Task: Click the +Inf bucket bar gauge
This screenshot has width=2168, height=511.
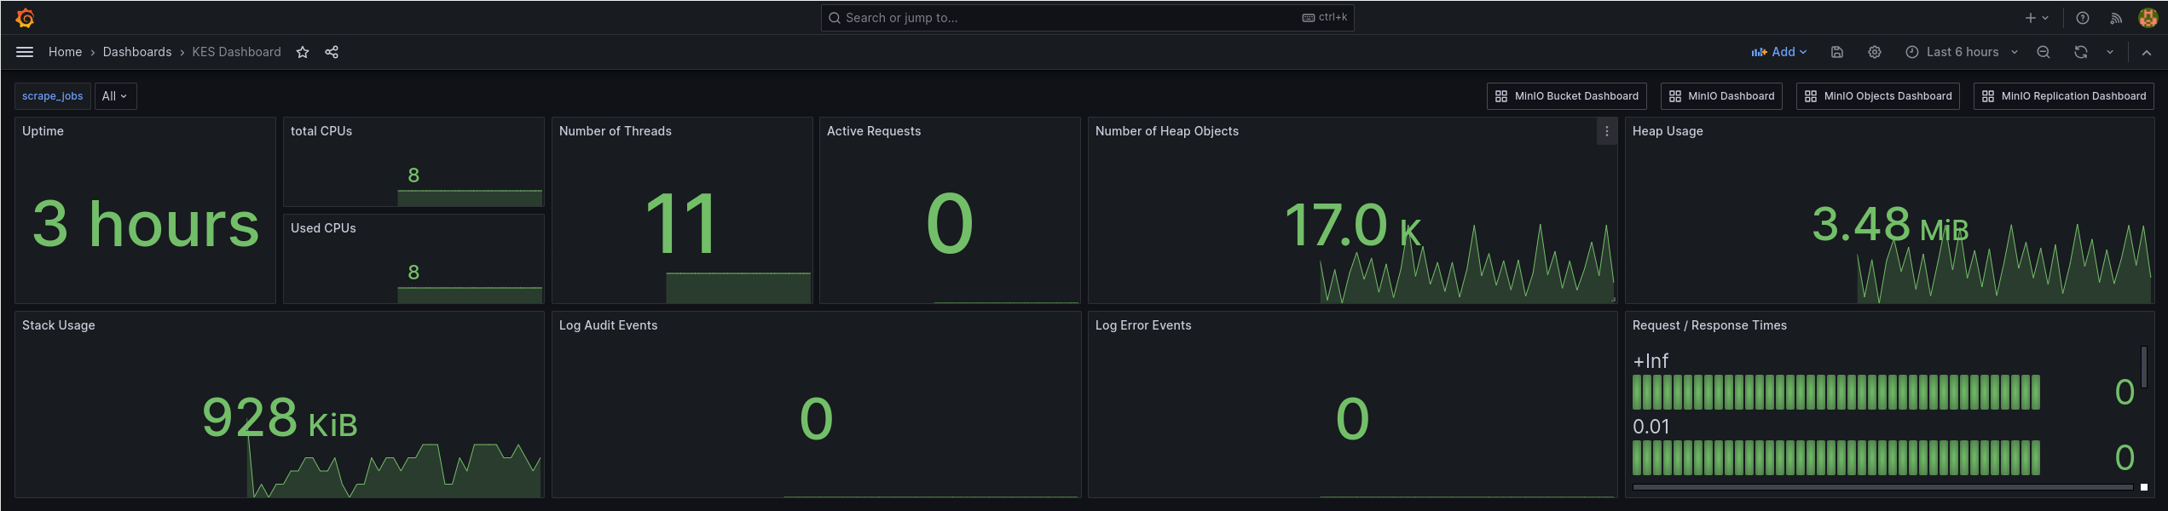Action: coord(1836,393)
